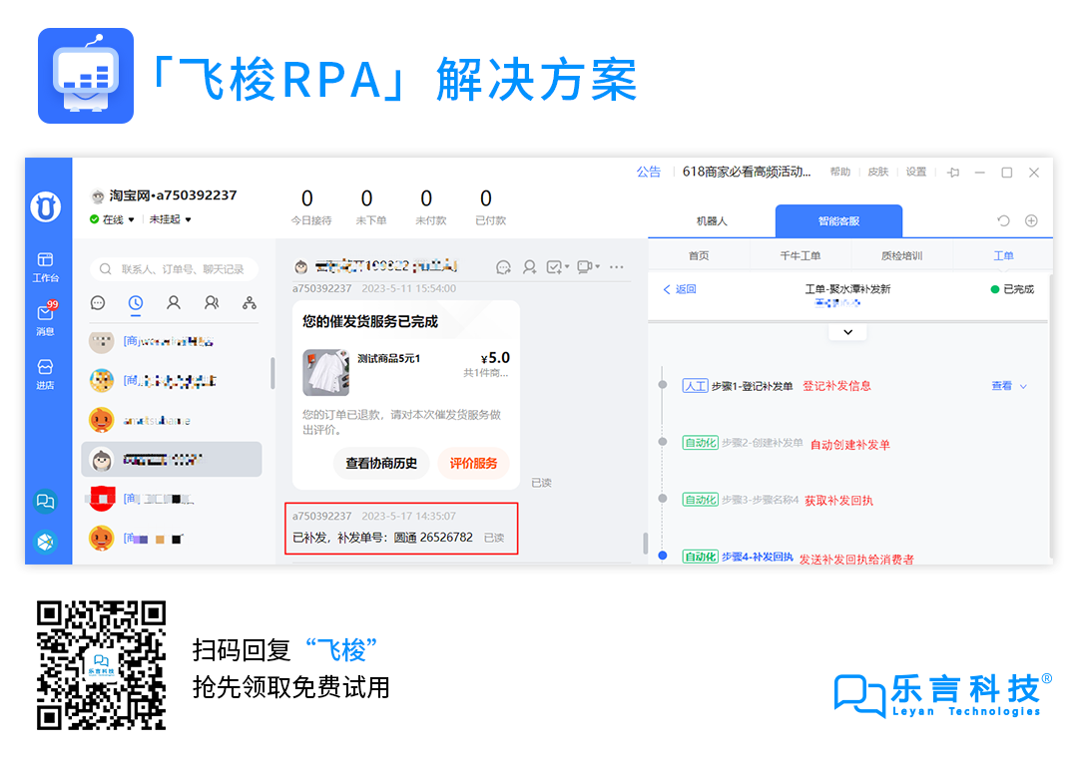
Task: Open the 进店 store visits sidebar icon
Action: [x=45, y=373]
